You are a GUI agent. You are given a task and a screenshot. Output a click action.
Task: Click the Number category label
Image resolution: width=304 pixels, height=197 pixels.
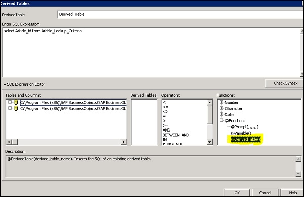point(232,102)
